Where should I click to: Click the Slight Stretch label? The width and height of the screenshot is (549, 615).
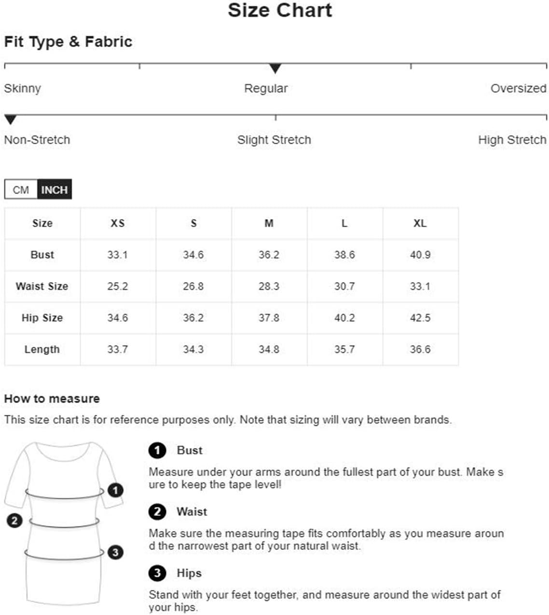click(274, 140)
